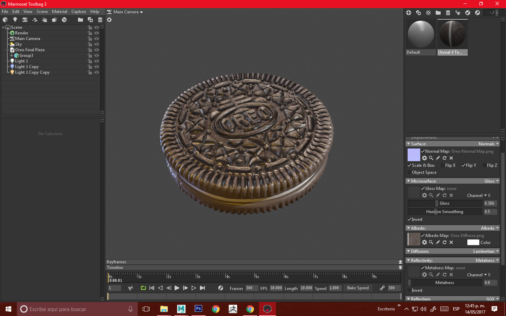The image size is (506, 316).
Task: Select the Render item in the scene tree
Action: pyautogui.click(x=21, y=33)
